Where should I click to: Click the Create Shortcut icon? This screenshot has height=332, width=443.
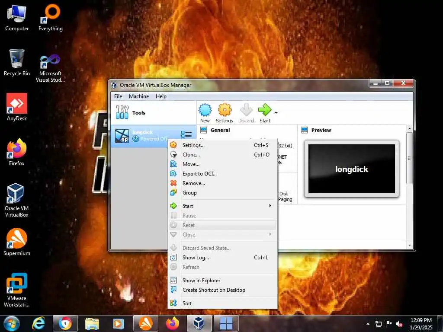173,290
